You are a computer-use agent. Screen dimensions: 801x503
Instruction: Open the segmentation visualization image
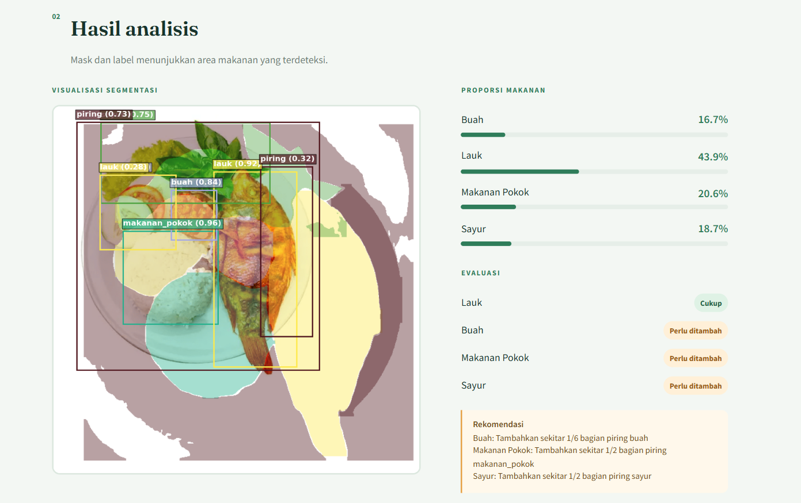coord(236,290)
